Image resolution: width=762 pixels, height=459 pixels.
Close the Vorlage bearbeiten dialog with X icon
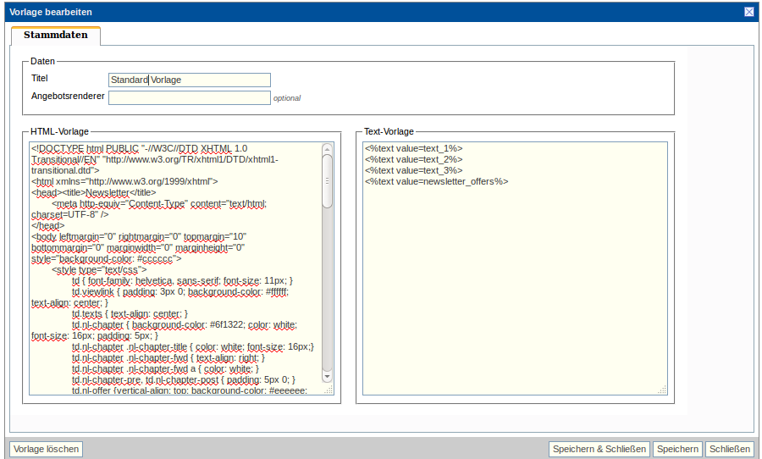point(748,12)
